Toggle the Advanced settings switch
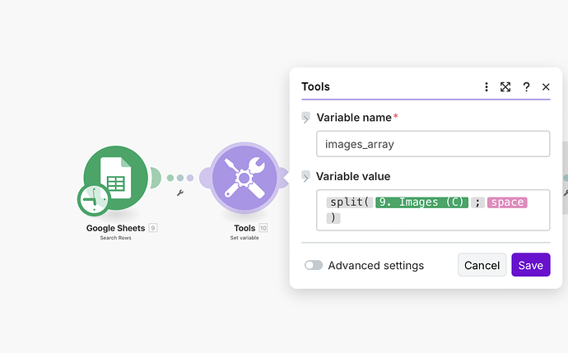This screenshot has width=568, height=353. click(x=314, y=266)
